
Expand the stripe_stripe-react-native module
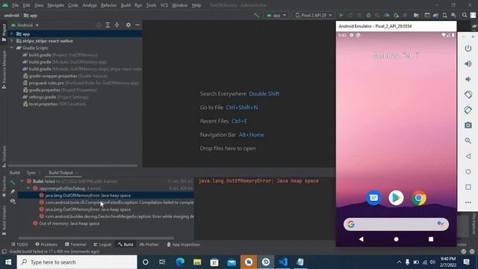pyautogui.click(x=12, y=41)
